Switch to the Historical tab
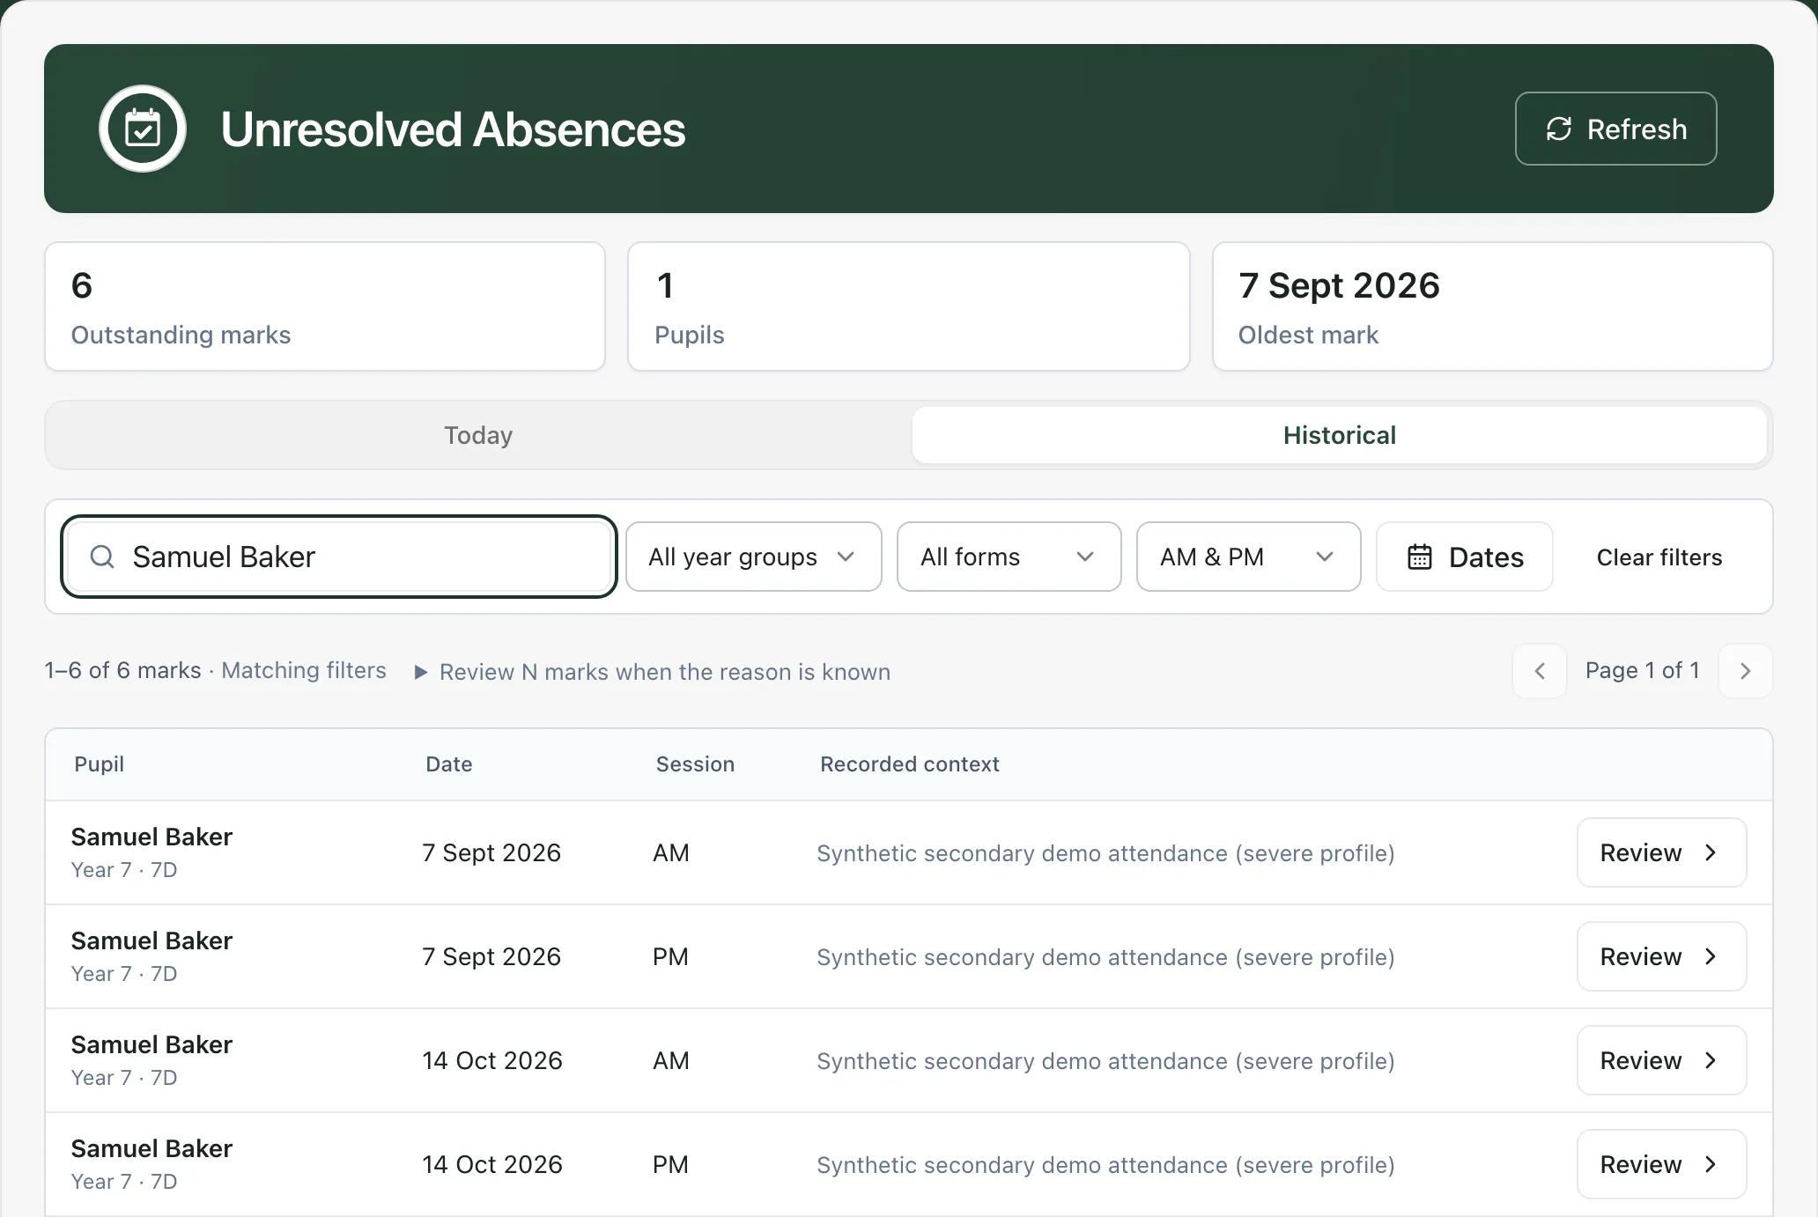The width and height of the screenshot is (1818, 1217). click(1339, 435)
